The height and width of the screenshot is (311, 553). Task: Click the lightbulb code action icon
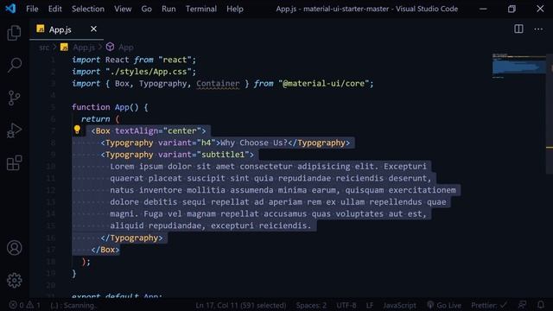coord(77,130)
